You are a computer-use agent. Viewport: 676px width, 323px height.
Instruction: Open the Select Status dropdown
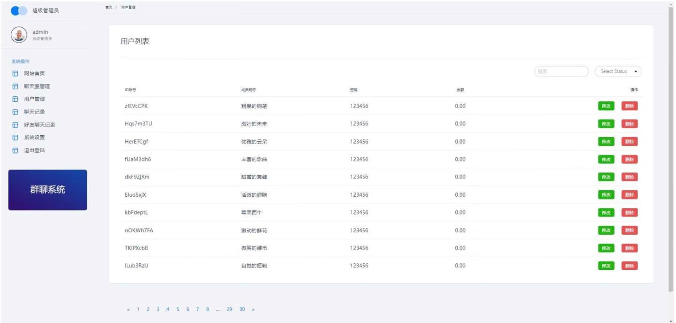tap(618, 71)
